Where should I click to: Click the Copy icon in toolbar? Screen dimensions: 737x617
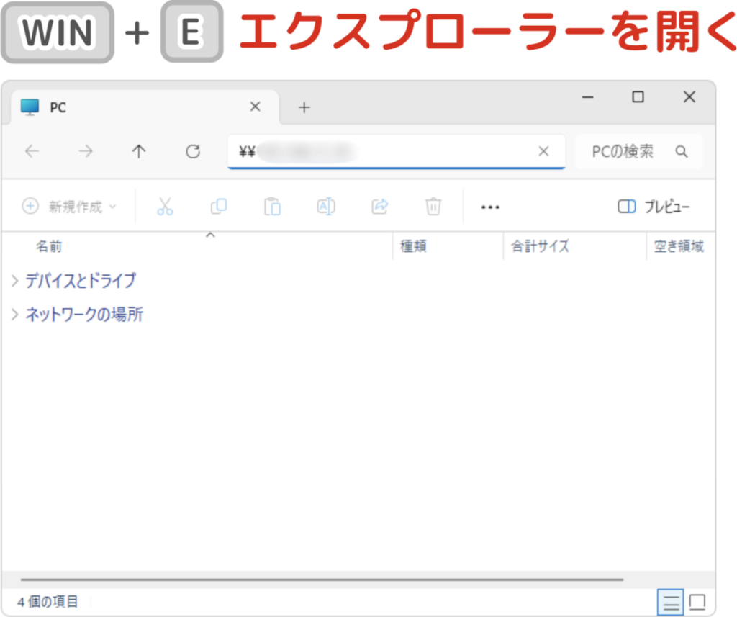[x=219, y=207]
